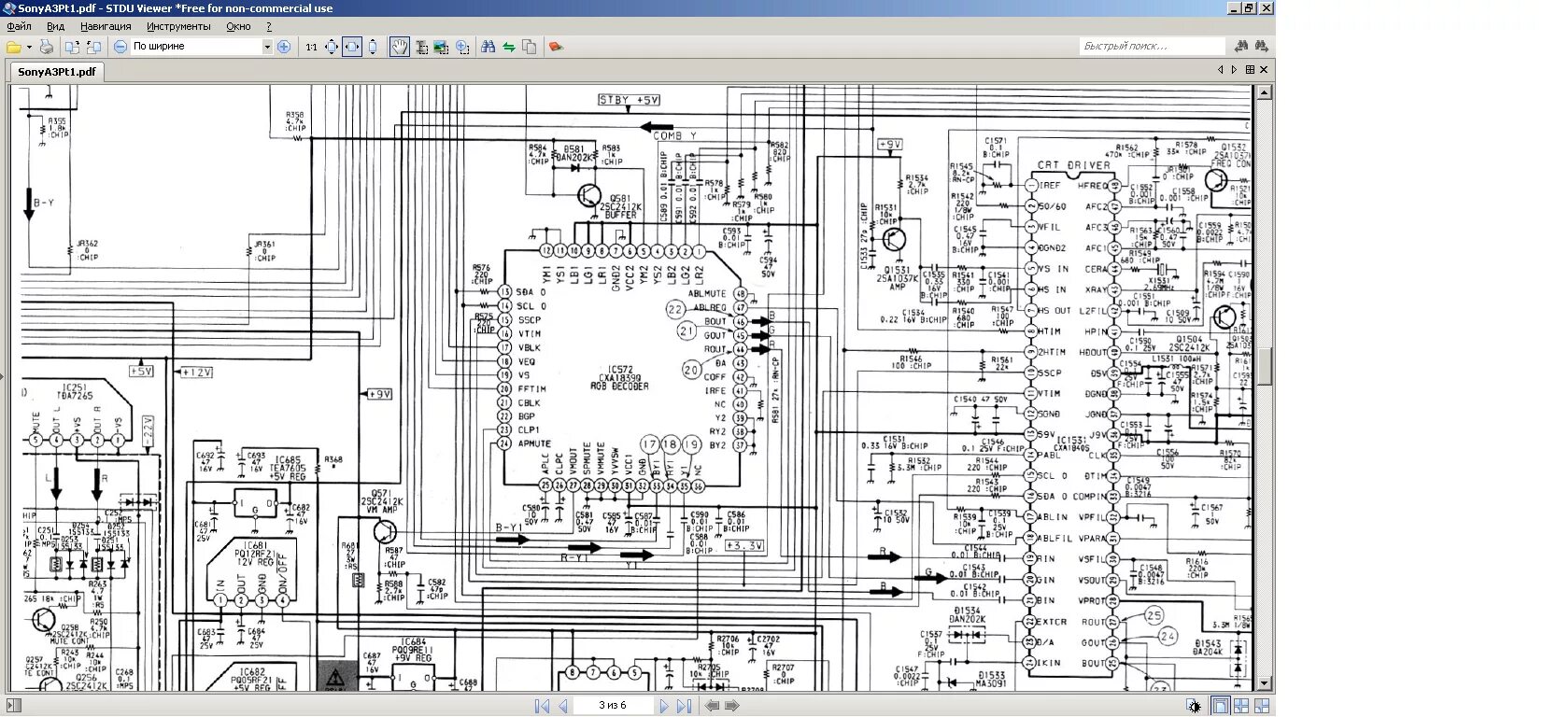Open the ? help menu
The height and width of the screenshot is (717, 1543).
[x=269, y=27]
